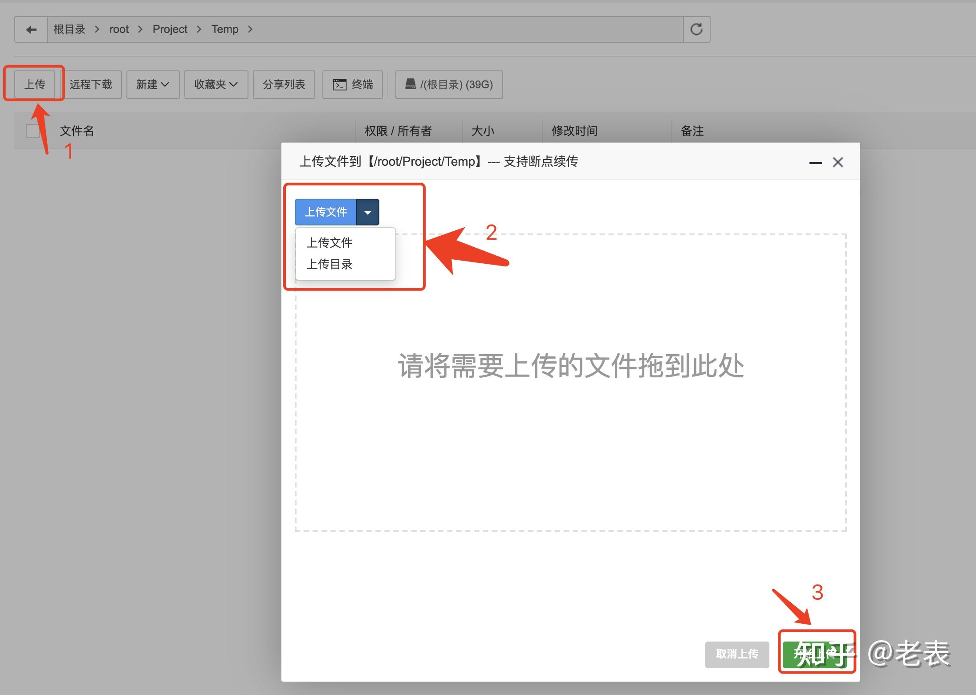Screen dimensions: 976x695
Task: Click 取消上传 to cancel the upload
Action: pyautogui.click(x=737, y=655)
